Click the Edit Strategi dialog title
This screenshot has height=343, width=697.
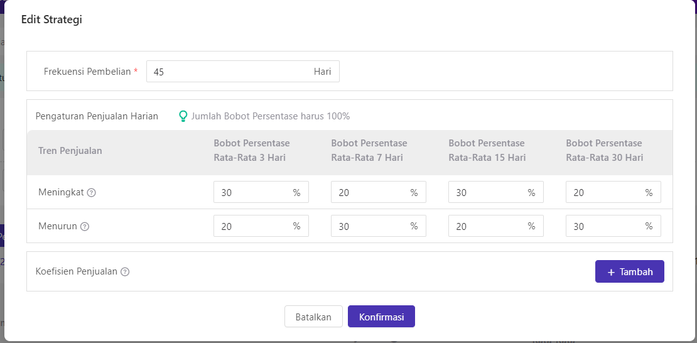tap(52, 19)
